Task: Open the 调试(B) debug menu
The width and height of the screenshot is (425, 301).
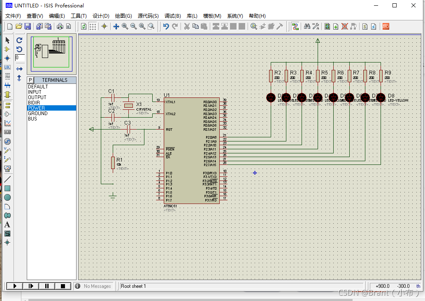Action: click(x=172, y=16)
